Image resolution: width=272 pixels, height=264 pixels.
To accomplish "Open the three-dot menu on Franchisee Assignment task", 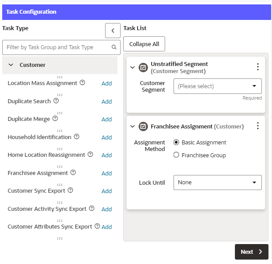I will [x=258, y=126].
